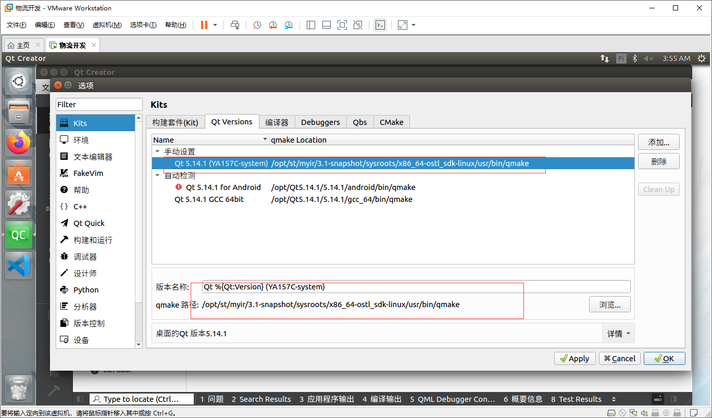Open the 构建和运行 options category

pos(95,240)
